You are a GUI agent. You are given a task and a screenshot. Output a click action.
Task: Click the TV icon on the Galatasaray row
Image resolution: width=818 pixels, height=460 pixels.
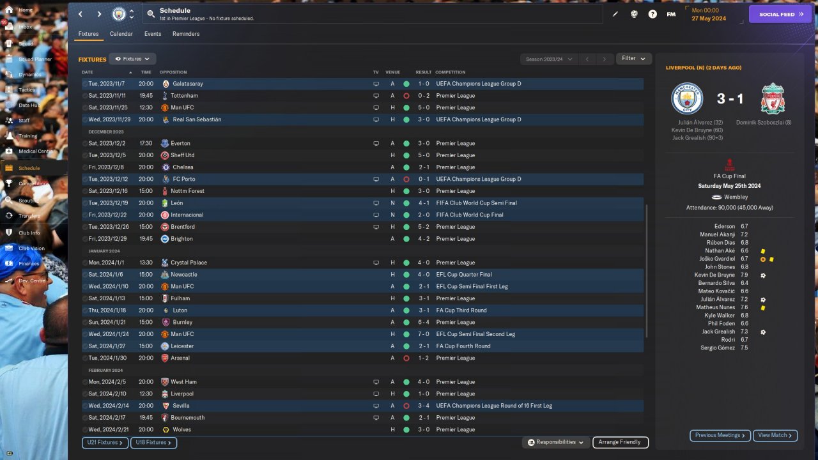click(376, 84)
